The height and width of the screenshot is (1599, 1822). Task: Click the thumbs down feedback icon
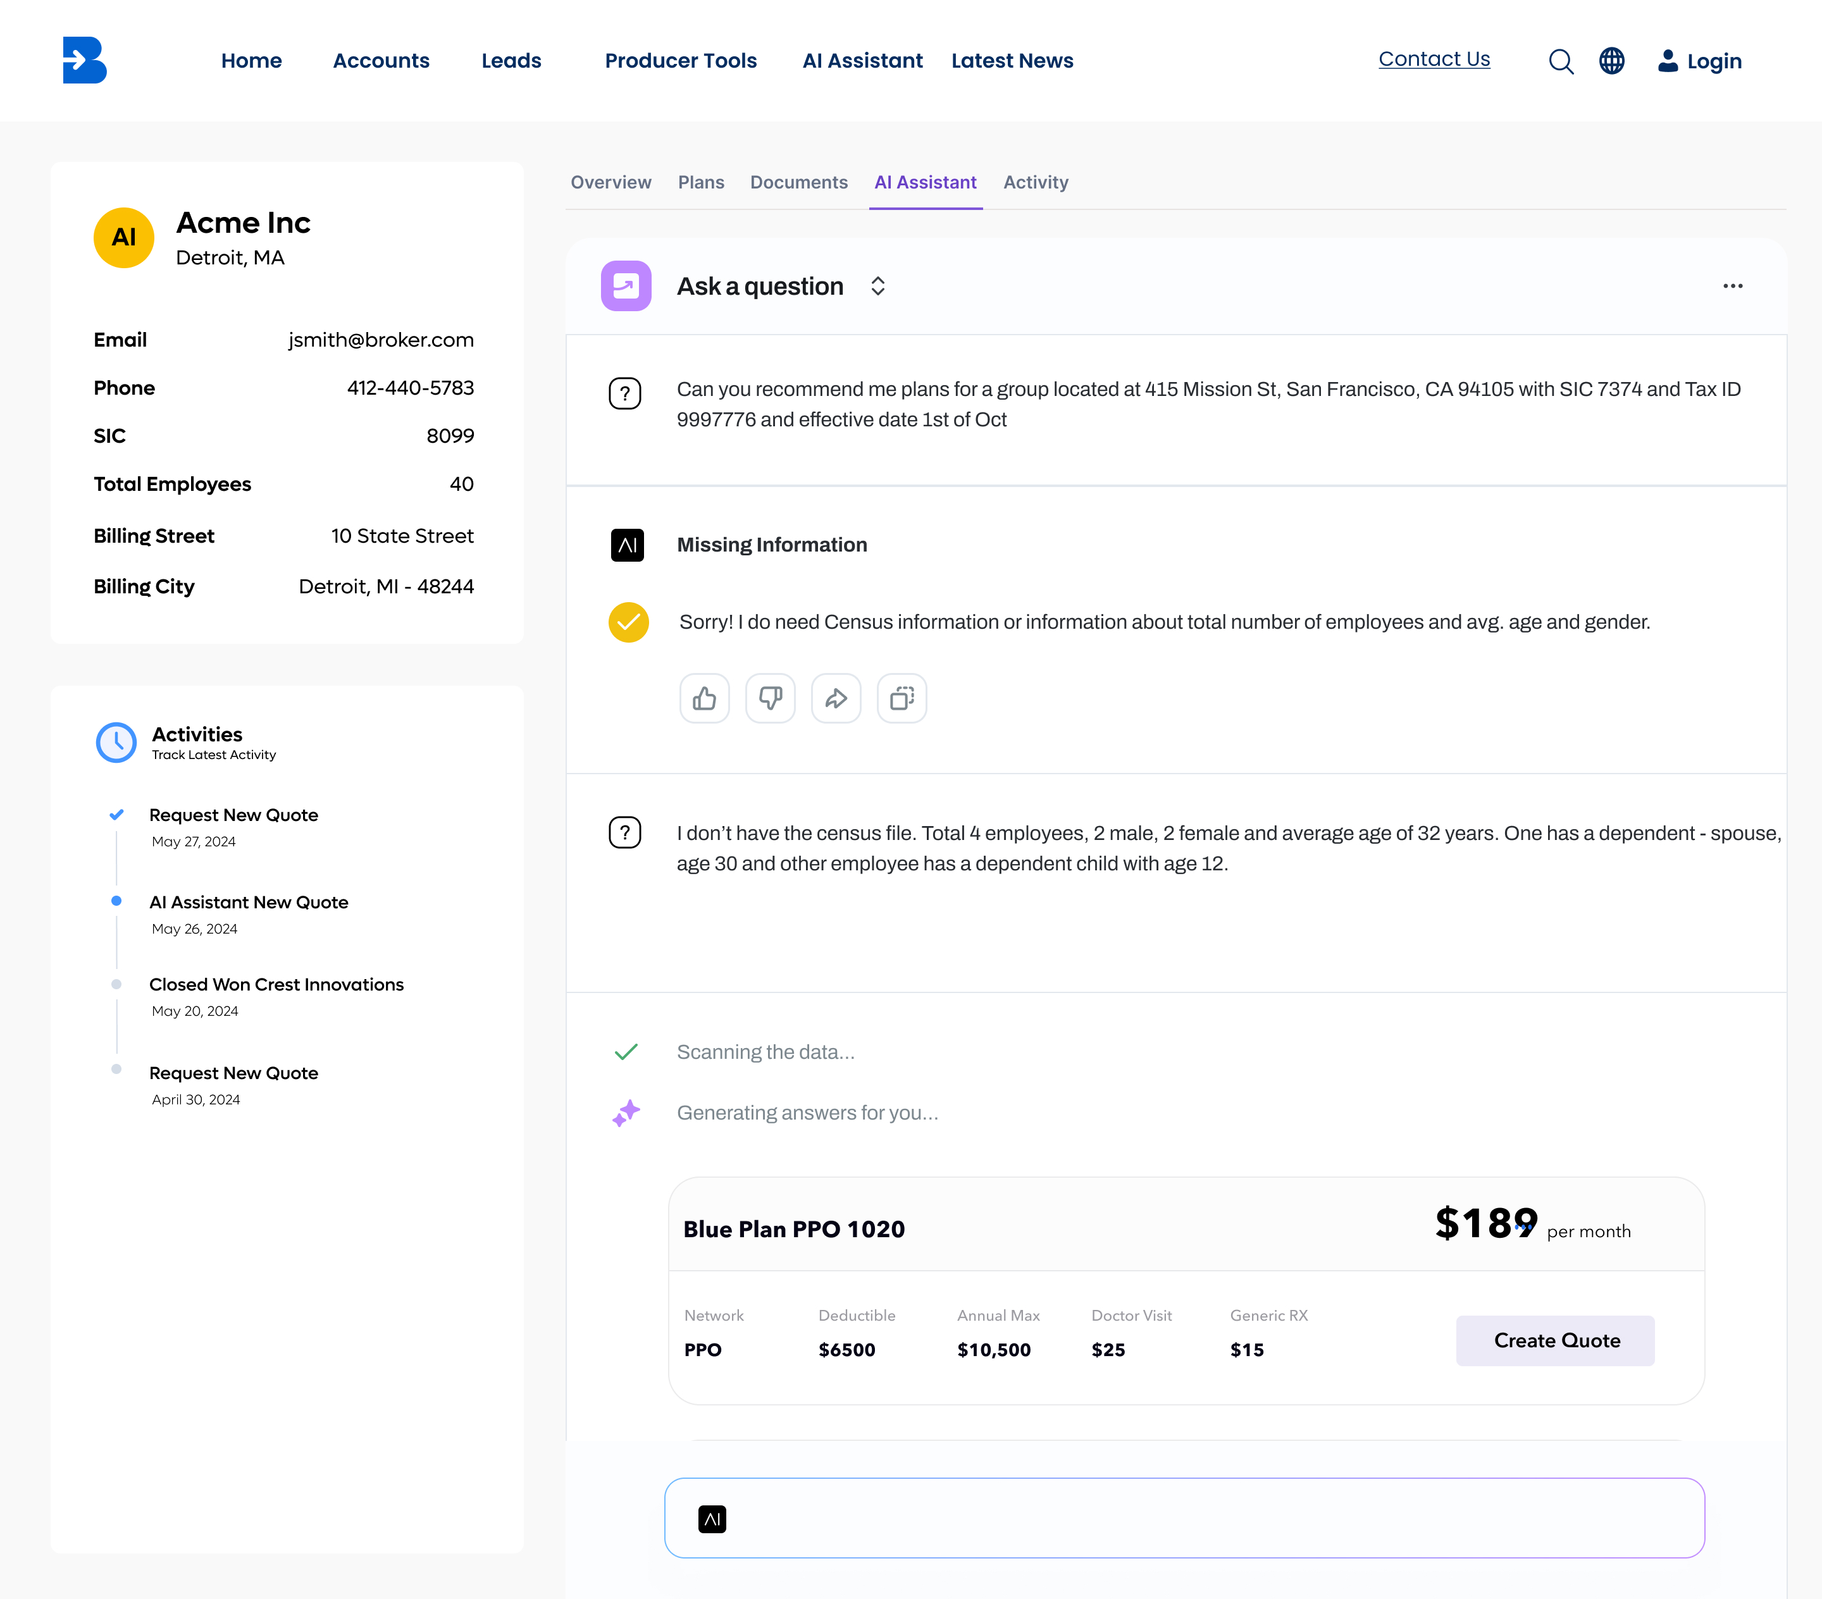click(x=770, y=698)
